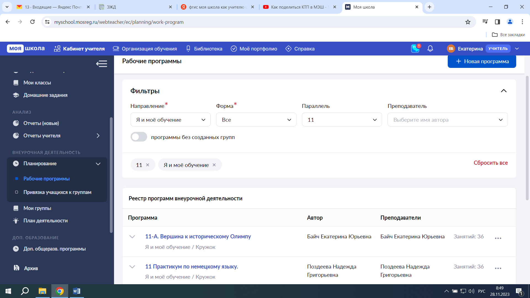Open Word from the taskbar
This screenshot has height=298, width=530.
tap(76, 291)
